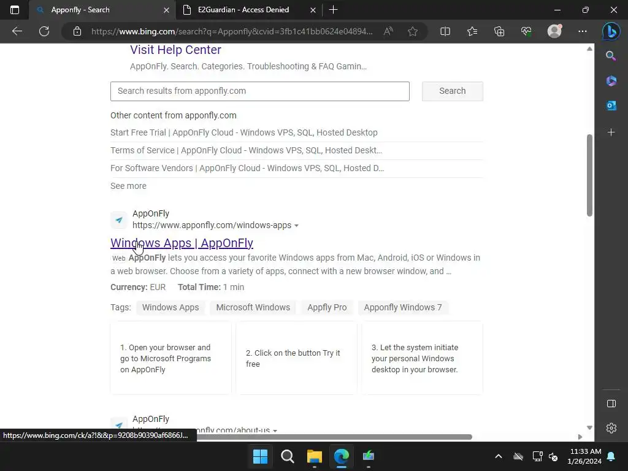Hide the sidebar panel toggle

611,404
